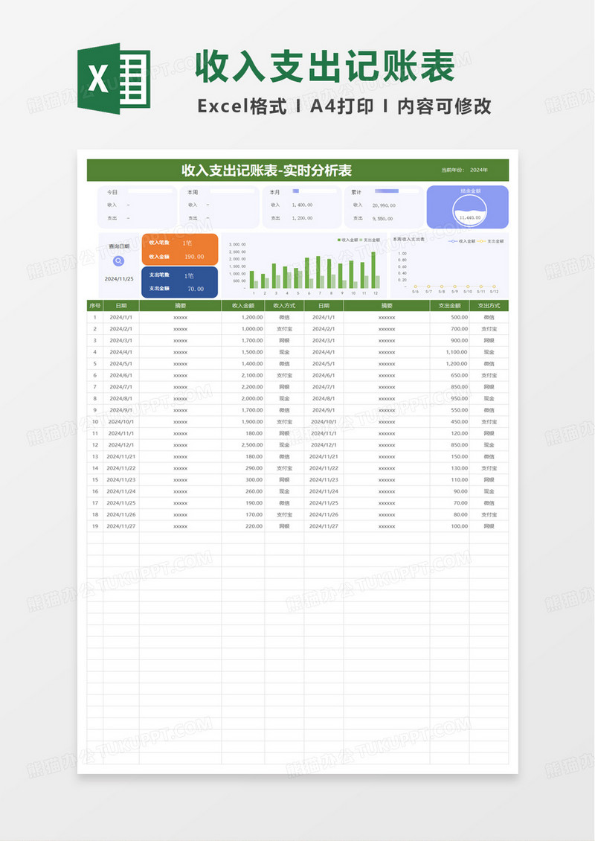The image size is (595, 841).
Task: Select the 支出方式 column header
Action: 489,306
